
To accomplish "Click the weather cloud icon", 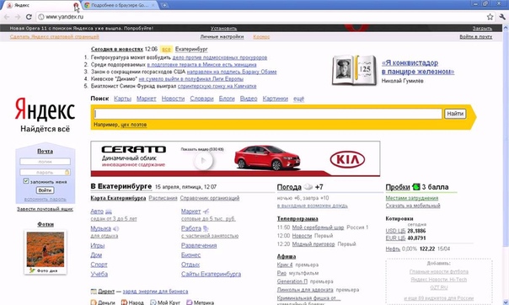I will tap(308, 187).
